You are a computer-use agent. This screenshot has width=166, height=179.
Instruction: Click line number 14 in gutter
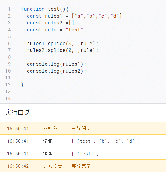(8, 98)
